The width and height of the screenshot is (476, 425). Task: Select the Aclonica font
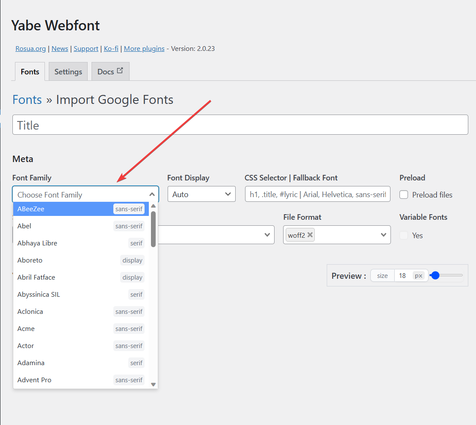point(81,311)
